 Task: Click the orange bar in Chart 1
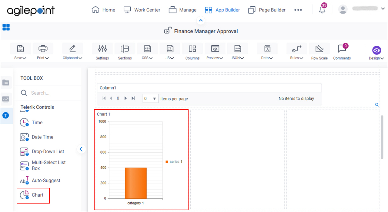point(136,183)
